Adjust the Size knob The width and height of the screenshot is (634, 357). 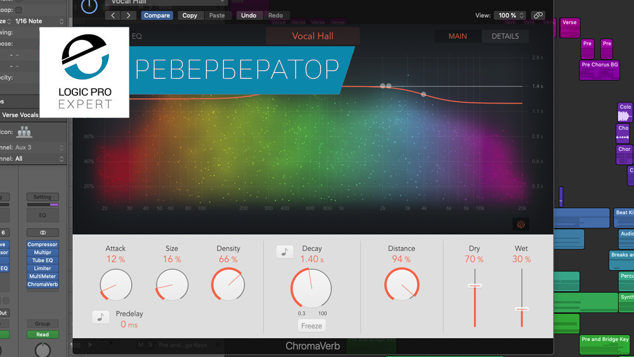(x=172, y=285)
